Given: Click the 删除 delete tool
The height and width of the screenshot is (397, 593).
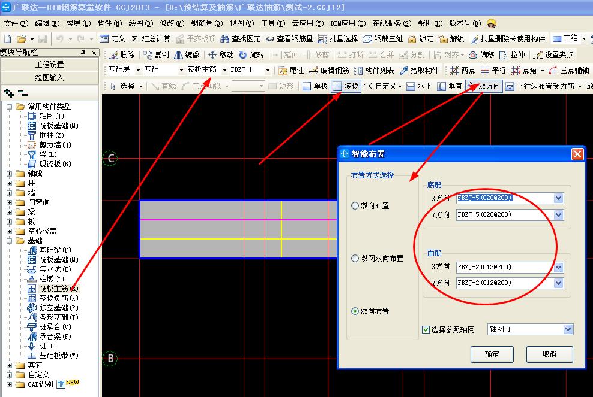Looking at the screenshot, I should tap(122, 55).
